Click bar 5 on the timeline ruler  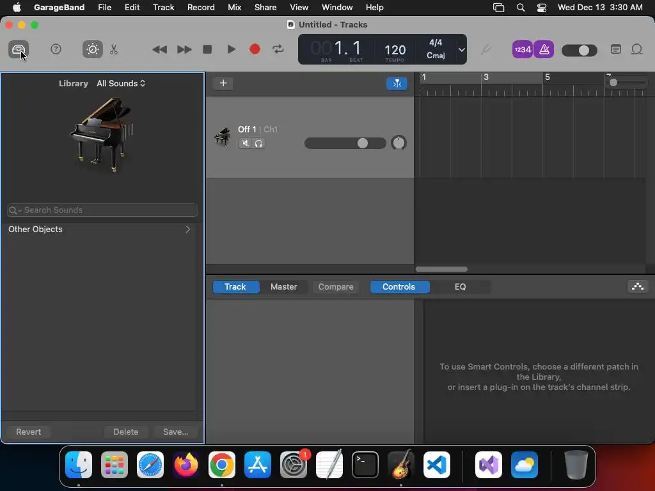548,77
